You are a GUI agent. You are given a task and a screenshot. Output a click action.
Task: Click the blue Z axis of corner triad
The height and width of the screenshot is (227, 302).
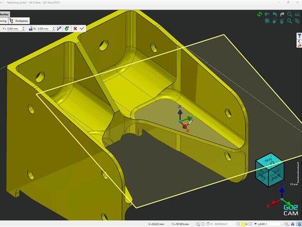point(282,192)
